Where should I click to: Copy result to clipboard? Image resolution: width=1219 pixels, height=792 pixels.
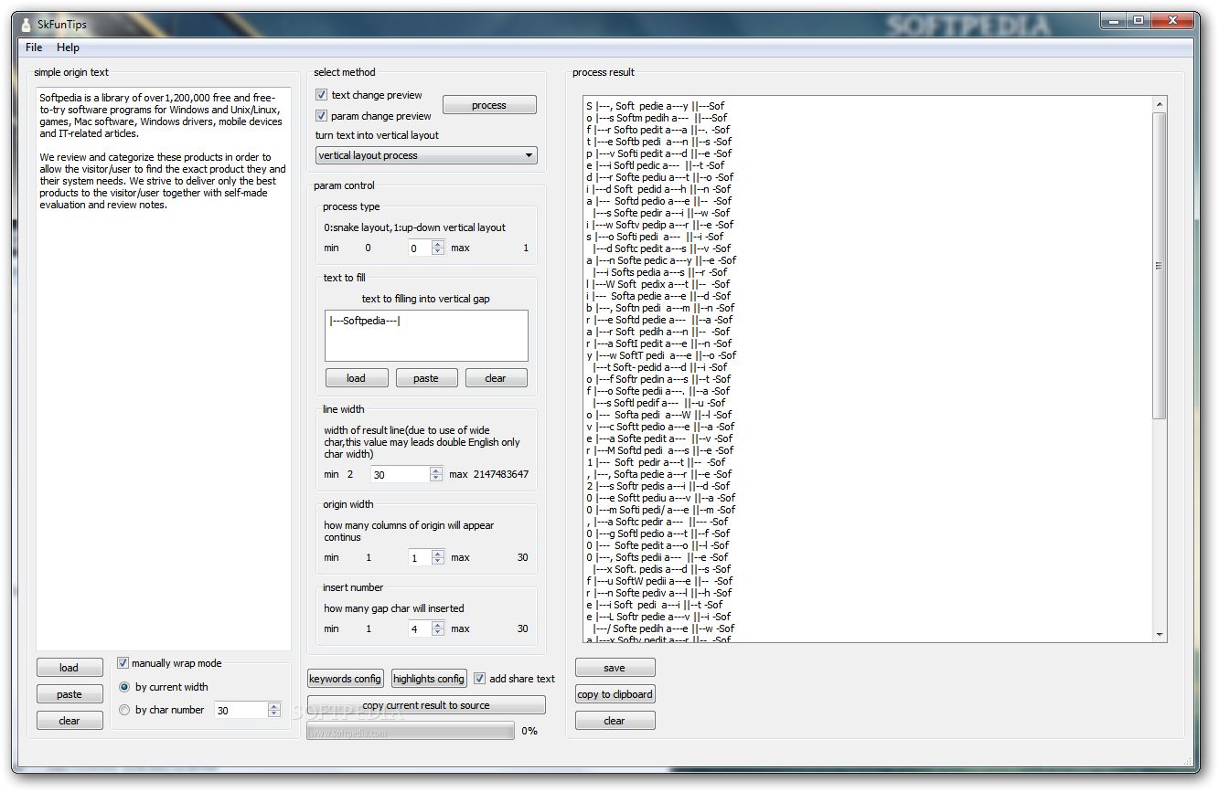615,694
